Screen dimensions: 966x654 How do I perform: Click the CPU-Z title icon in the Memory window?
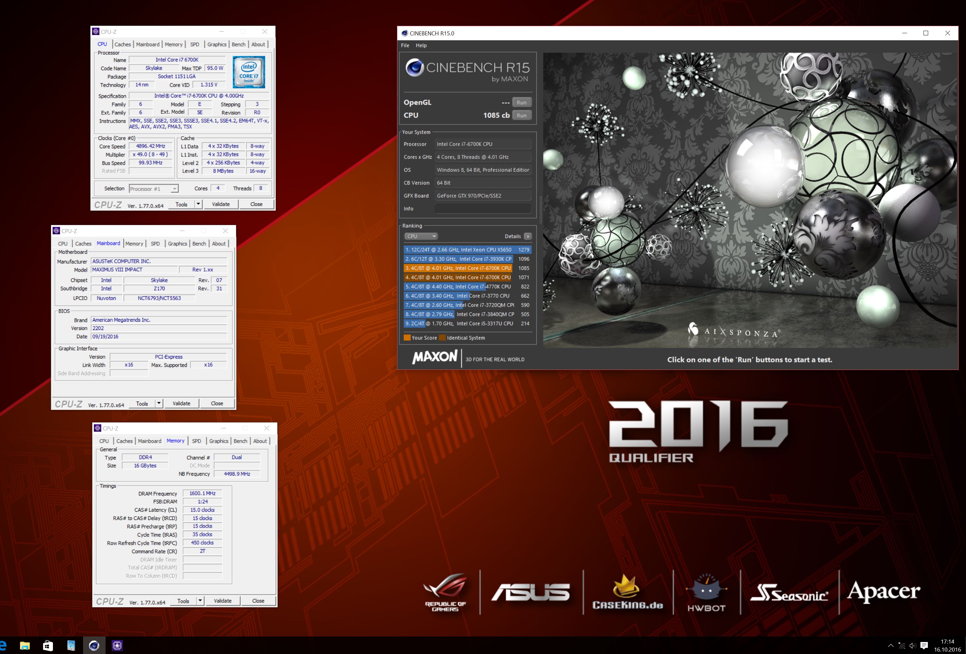(x=98, y=428)
